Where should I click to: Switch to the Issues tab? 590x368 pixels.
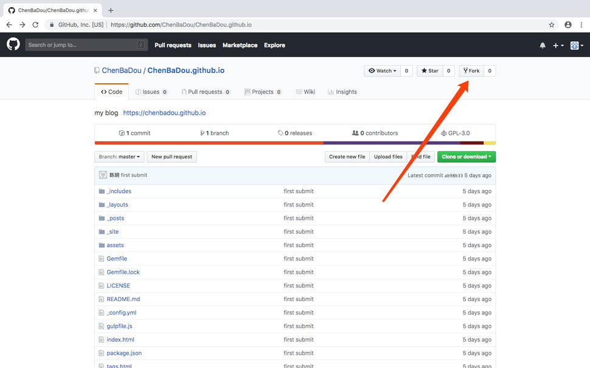point(151,92)
